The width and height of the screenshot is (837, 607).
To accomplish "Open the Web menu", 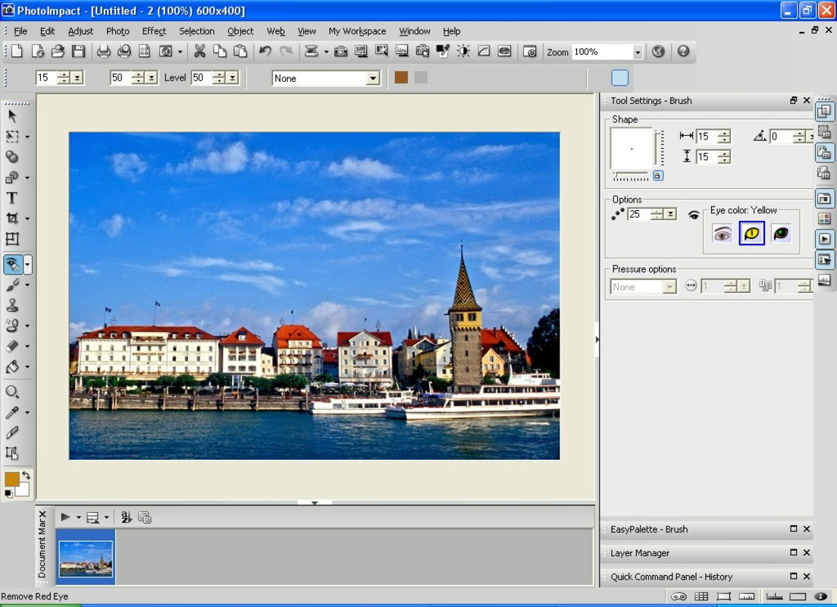I will point(275,31).
